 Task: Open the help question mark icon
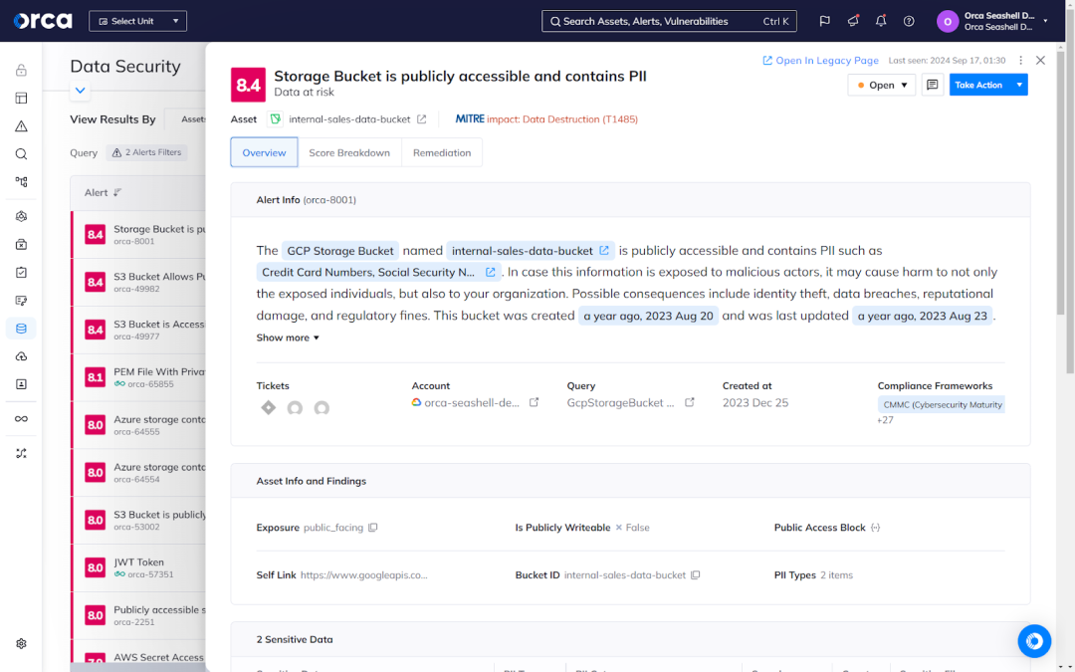(x=909, y=21)
